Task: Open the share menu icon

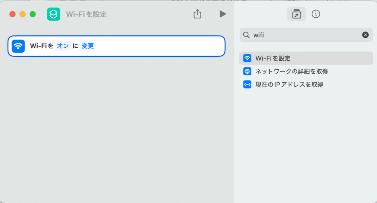Action: click(x=198, y=14)
